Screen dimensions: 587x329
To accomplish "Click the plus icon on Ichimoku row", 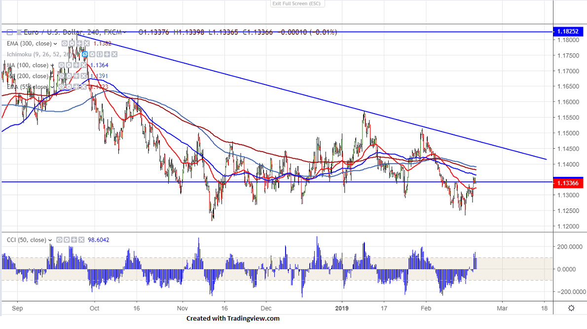I will pyautogui.click(x=107, y=54).
